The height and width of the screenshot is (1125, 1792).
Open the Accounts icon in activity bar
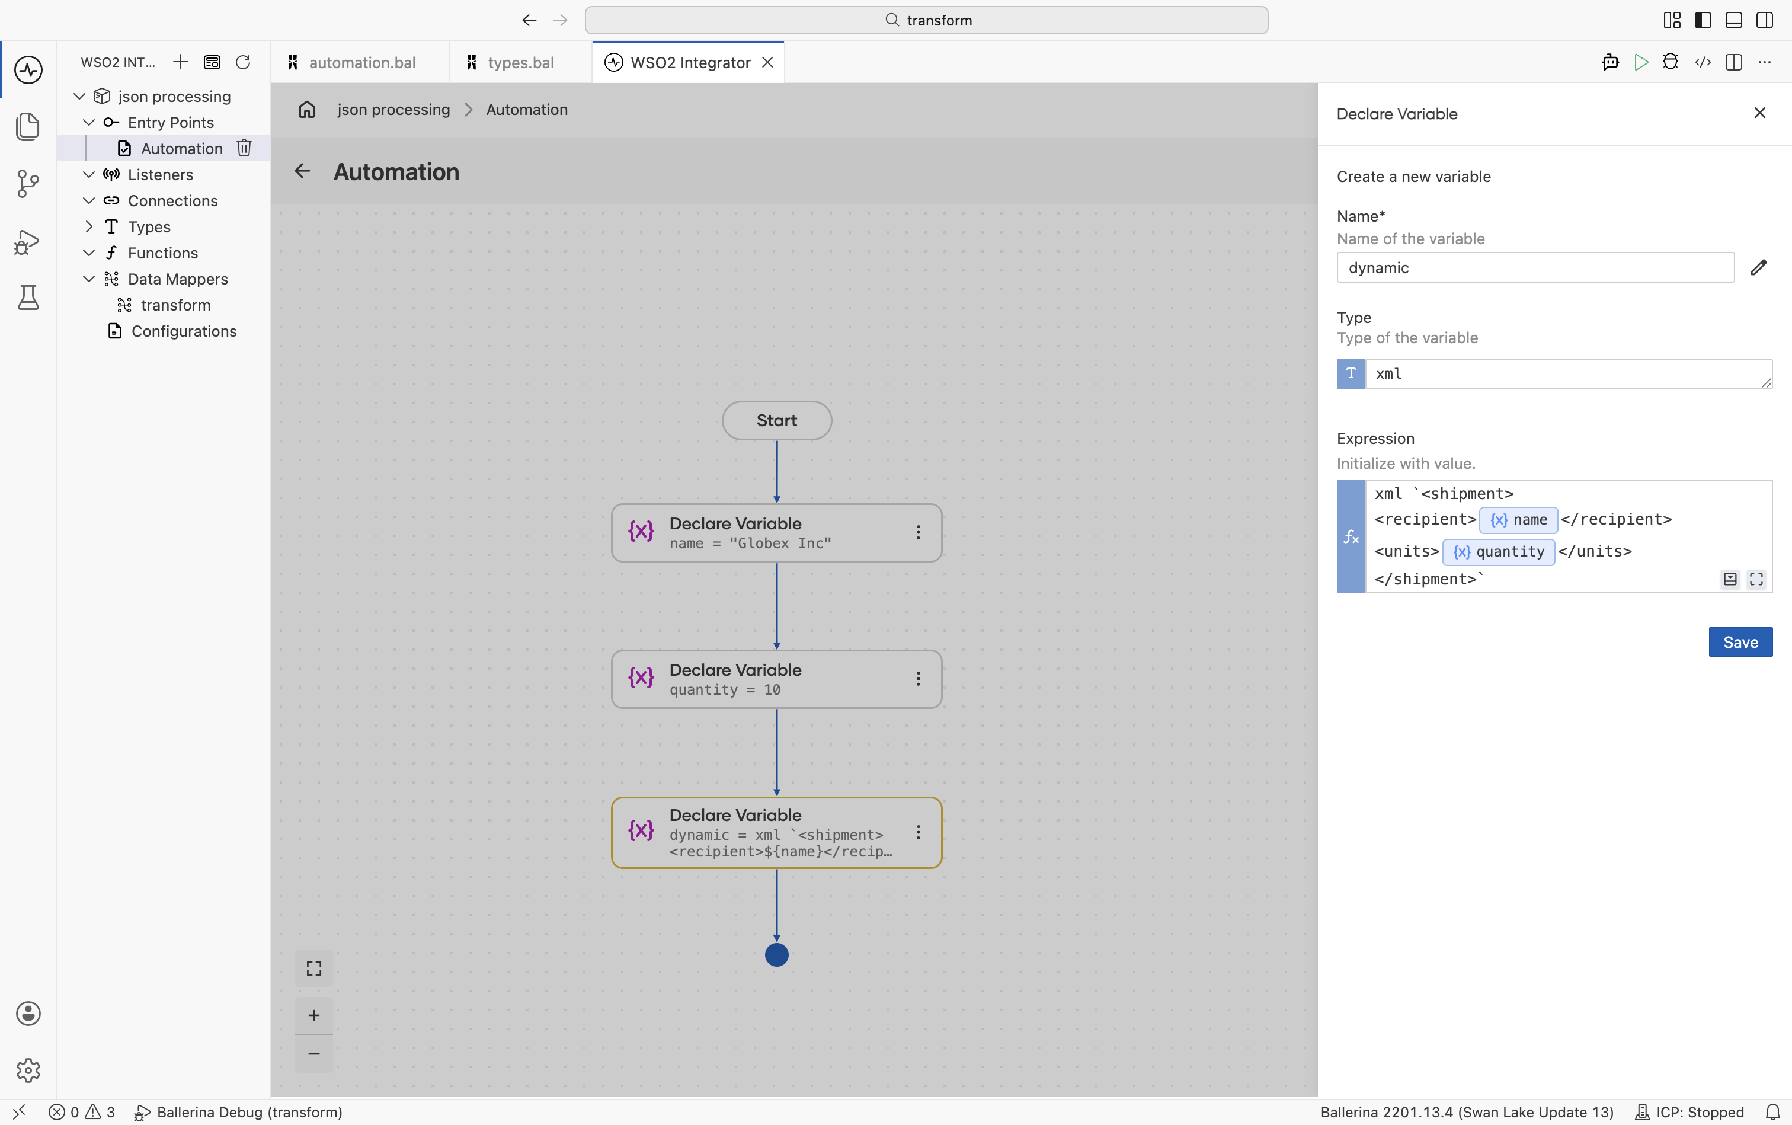pyautogui.click(x=28, y=1014)
